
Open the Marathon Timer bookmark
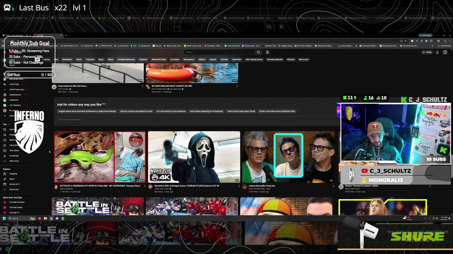(269, 46)
